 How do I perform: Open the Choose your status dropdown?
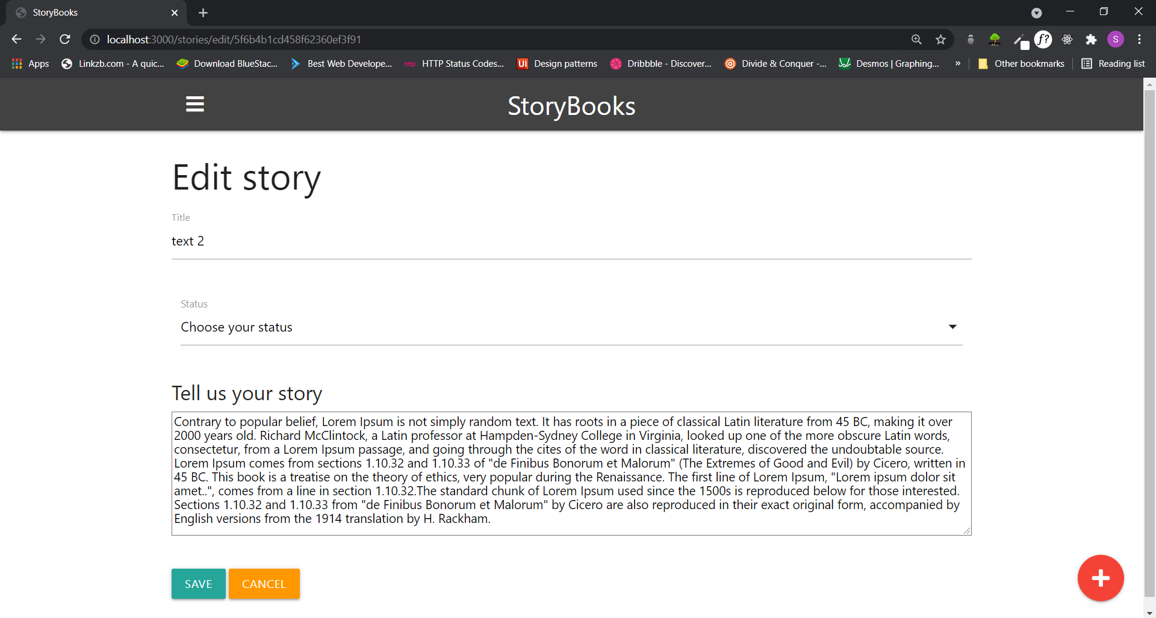[571, 327]
